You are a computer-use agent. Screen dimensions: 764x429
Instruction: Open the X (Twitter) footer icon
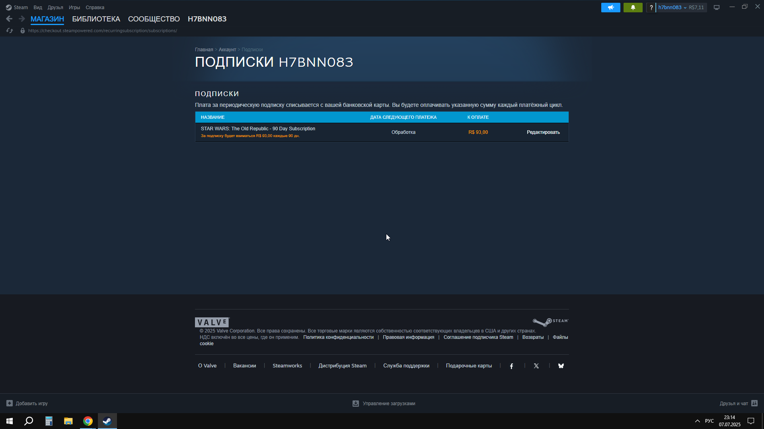pyautogui.click(x=536, y=366)
